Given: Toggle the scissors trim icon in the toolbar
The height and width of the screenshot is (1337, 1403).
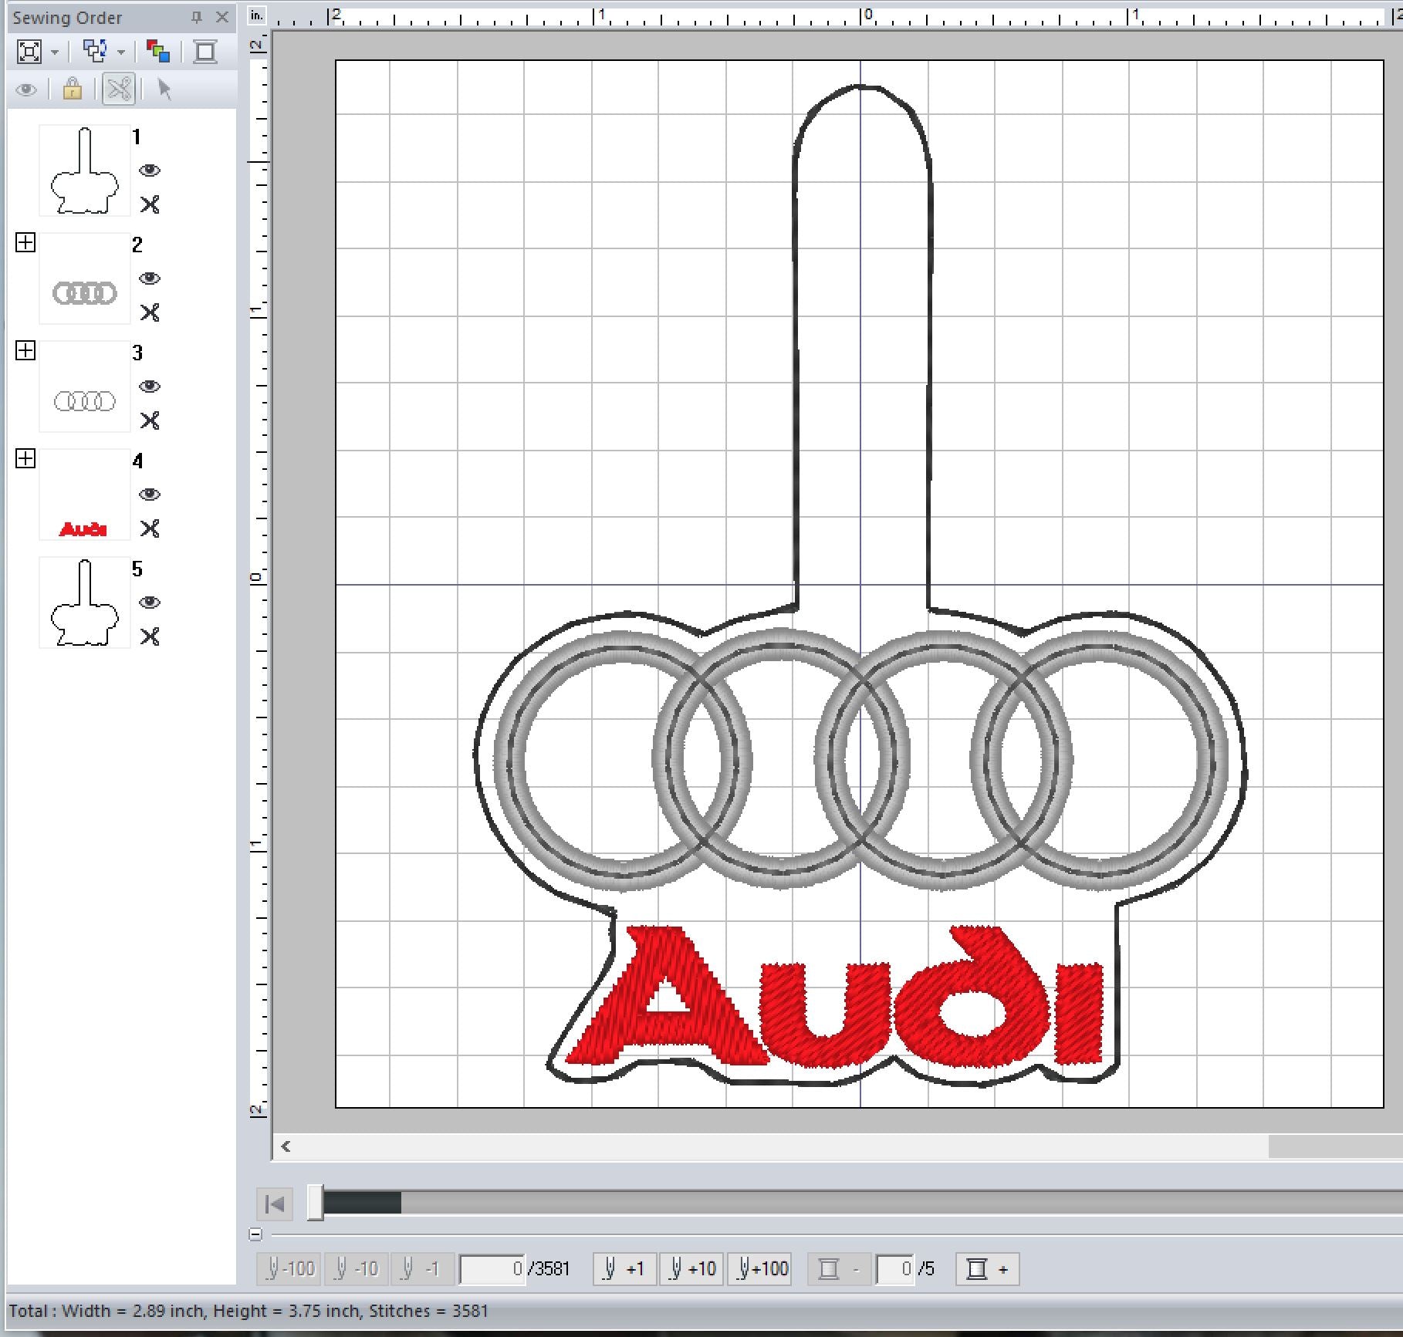Looking at the screenshot, I should 119,89.
